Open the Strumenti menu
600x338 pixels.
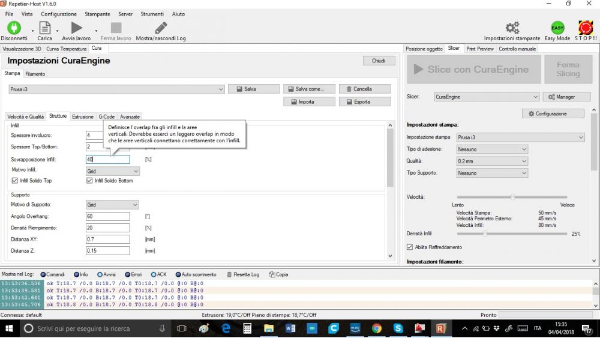point(152,14)
